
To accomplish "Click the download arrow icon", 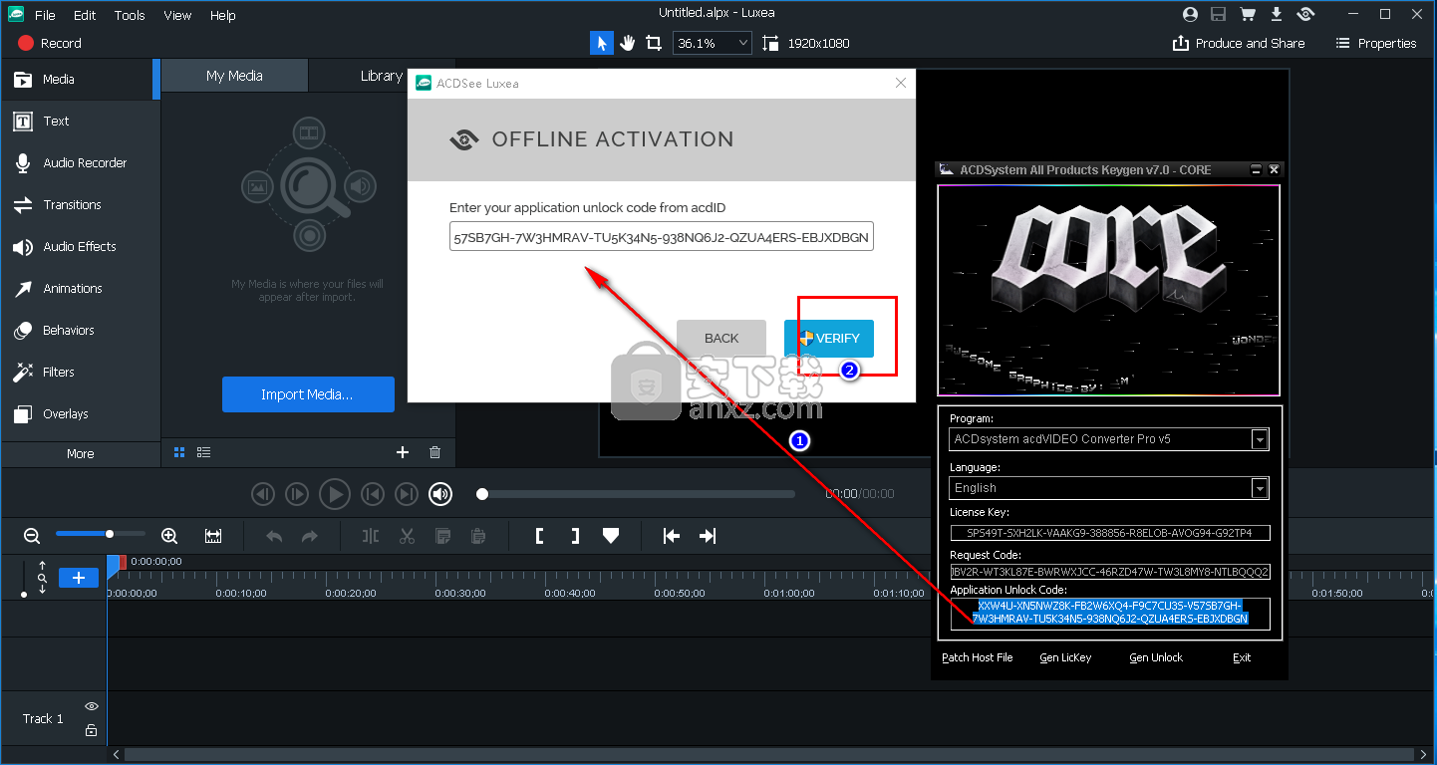I will pos(1277,14).
